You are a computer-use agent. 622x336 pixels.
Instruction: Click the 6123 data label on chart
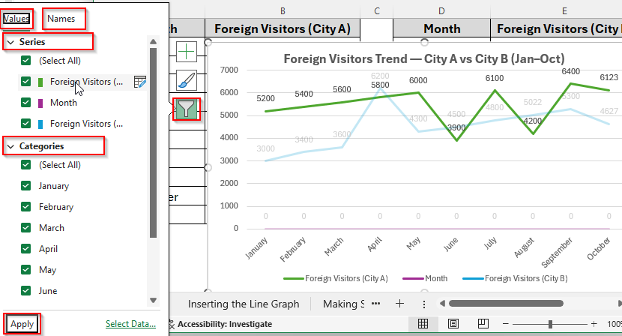pos(609,77)
